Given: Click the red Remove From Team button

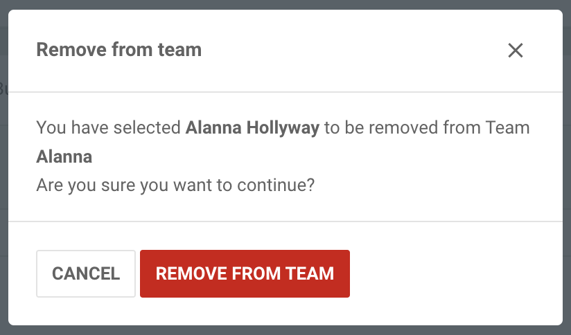Looking at the screenshot, I should [x=245, y=273].
